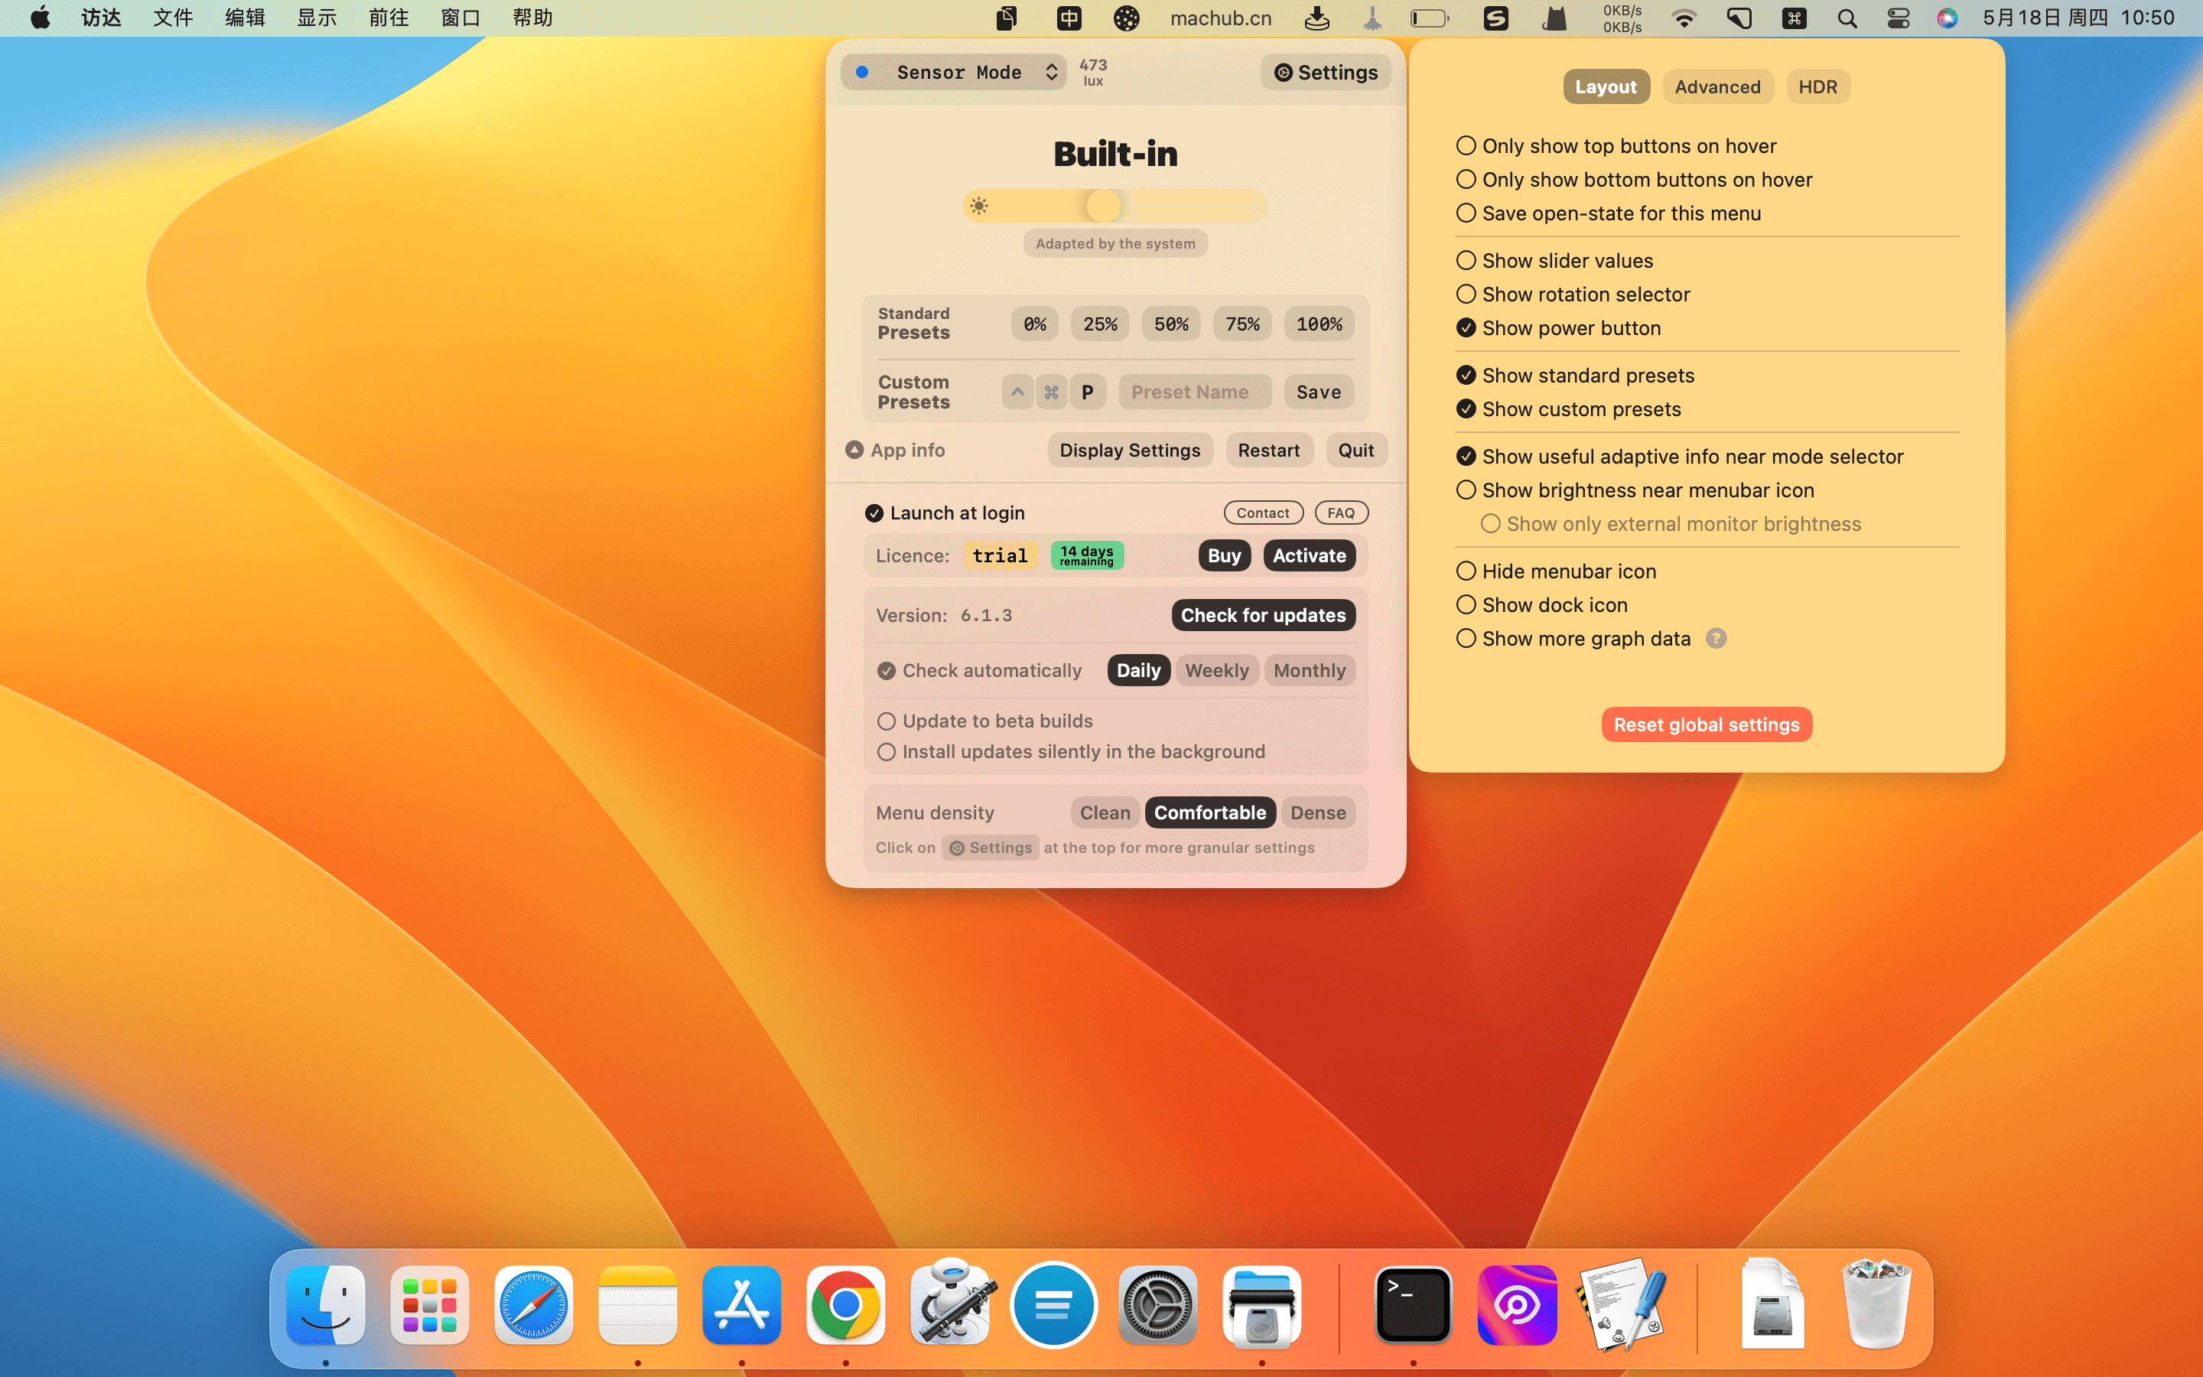2203x1377 pixels.
Task: Click the Sensor Mode dropdown arrow
Action: tap(1050, 71)
